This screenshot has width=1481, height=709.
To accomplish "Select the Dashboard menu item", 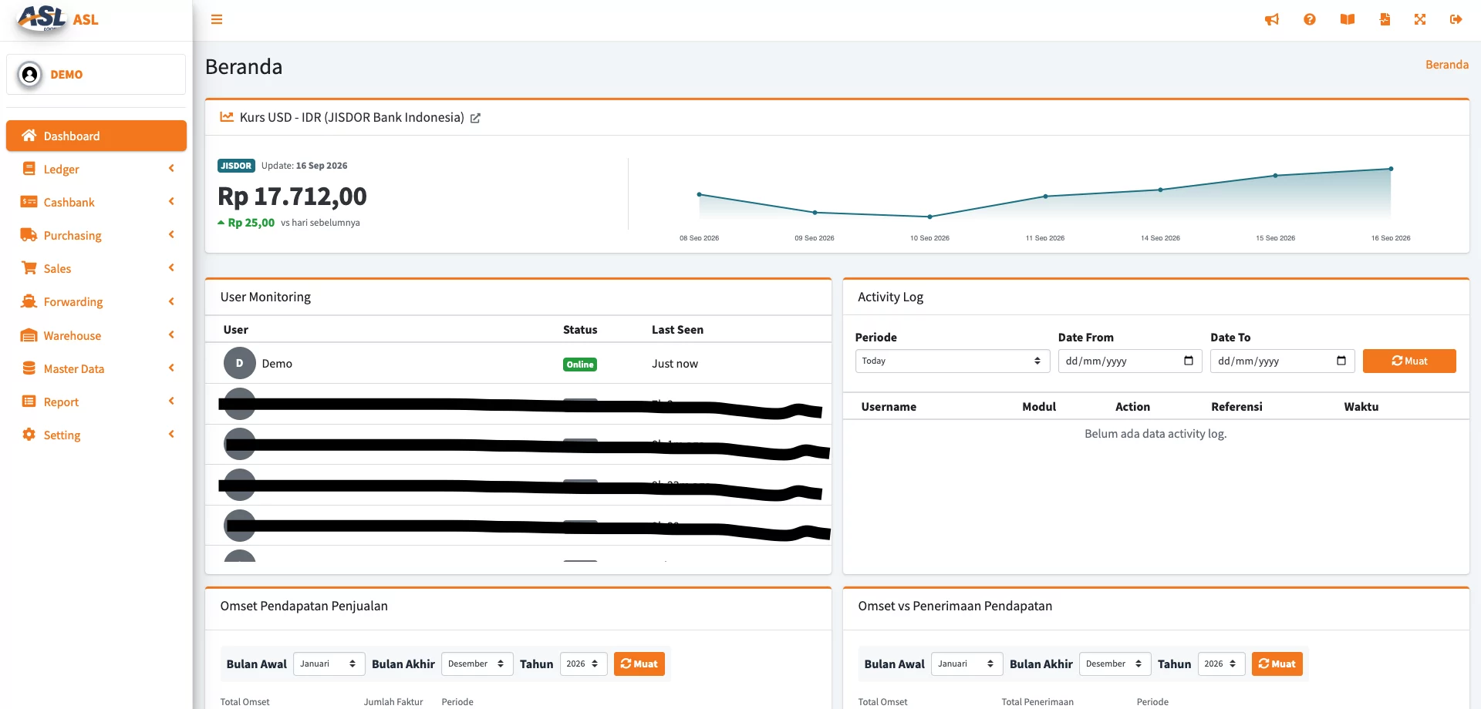I will pyautogui.click(x=96, y=136).
